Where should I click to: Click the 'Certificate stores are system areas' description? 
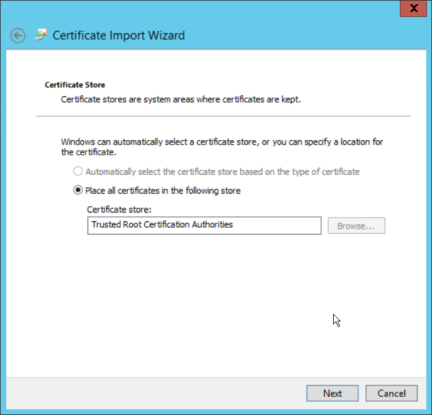(x=181, y=99)
